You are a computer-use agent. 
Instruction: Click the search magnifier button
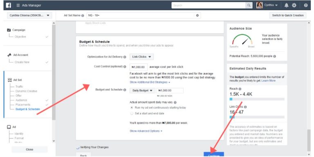(x=249, y=5)
